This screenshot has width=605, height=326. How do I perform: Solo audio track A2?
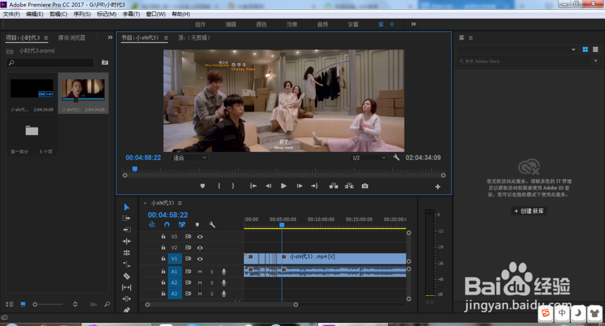click(x=212, y=283)
